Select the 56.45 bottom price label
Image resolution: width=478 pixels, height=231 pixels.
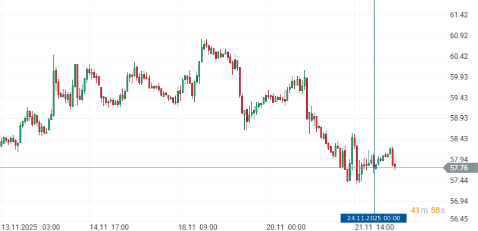(459, 220)
